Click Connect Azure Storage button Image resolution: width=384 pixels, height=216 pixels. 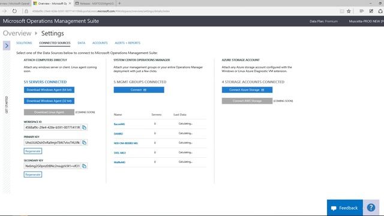(x=247, y=90)
